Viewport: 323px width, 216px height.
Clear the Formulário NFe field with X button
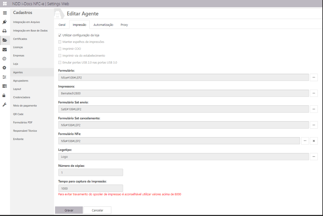(314, 141)
